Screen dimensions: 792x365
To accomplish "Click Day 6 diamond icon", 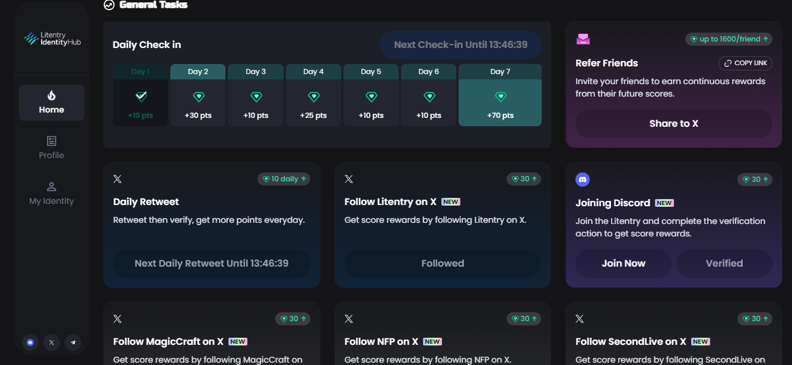I will point(428,96).
